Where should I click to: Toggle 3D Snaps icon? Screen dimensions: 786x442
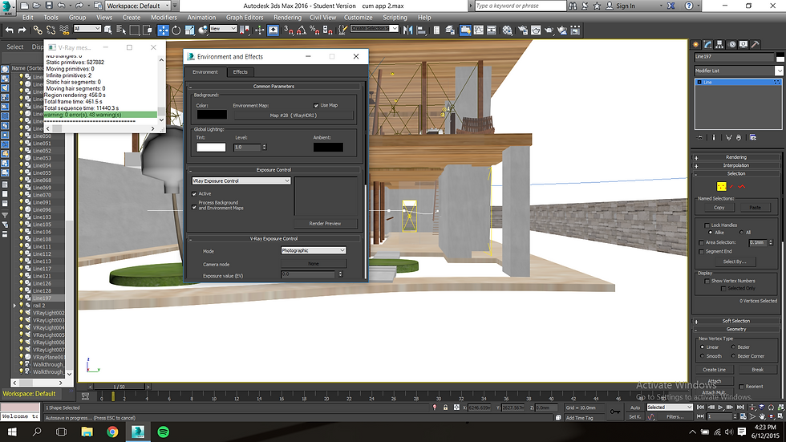(289, 30)
